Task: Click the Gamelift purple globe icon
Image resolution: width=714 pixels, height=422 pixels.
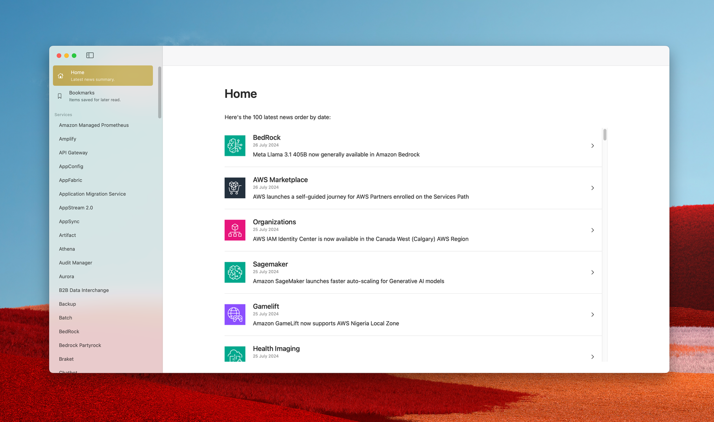Action: click(235, 314)
